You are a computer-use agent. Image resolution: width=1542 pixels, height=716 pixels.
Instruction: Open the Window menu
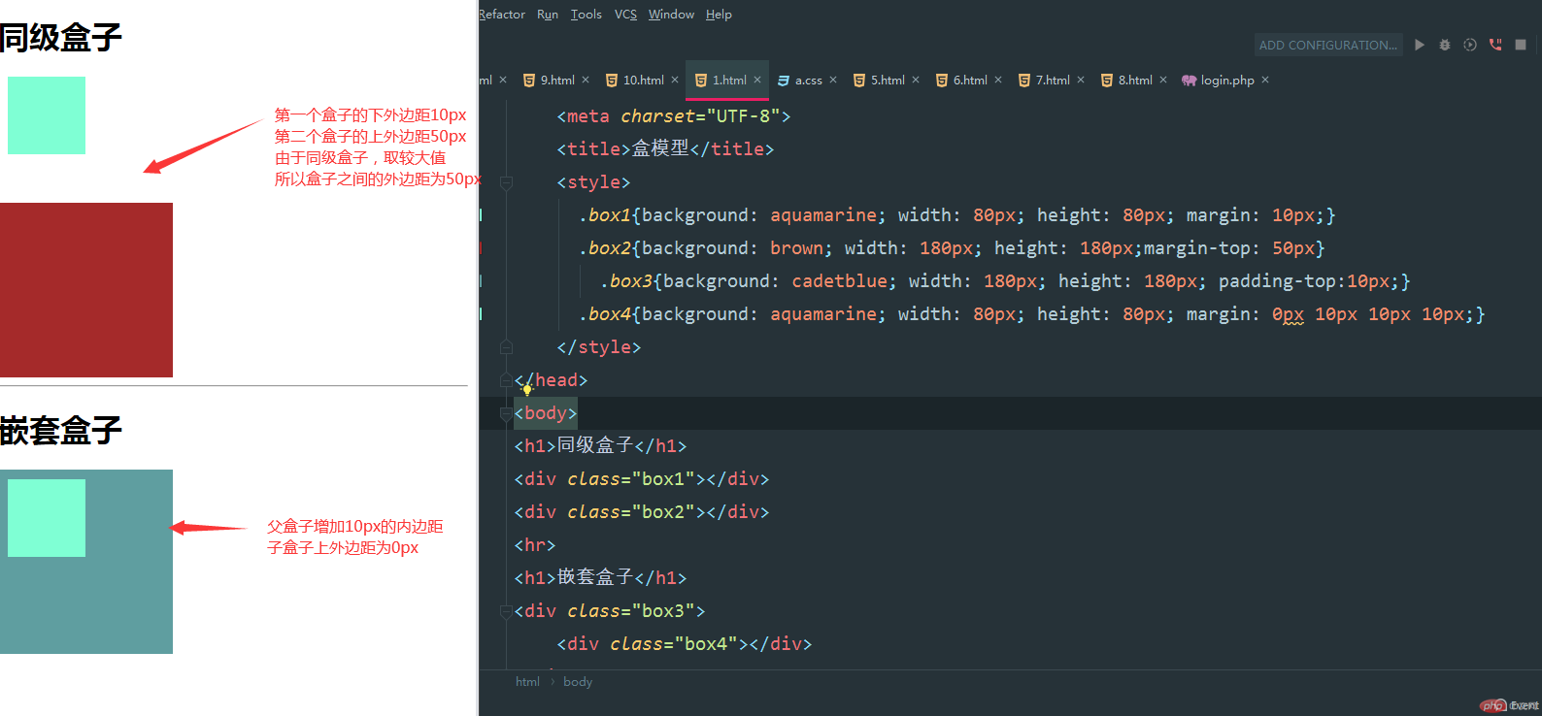pyautogui.click(x=671, y=15)
